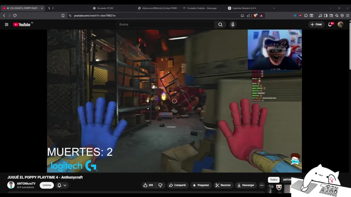Like the video with thumbs up
The width and height of the screenshot is (351, 197).
[x=148, y=185]
